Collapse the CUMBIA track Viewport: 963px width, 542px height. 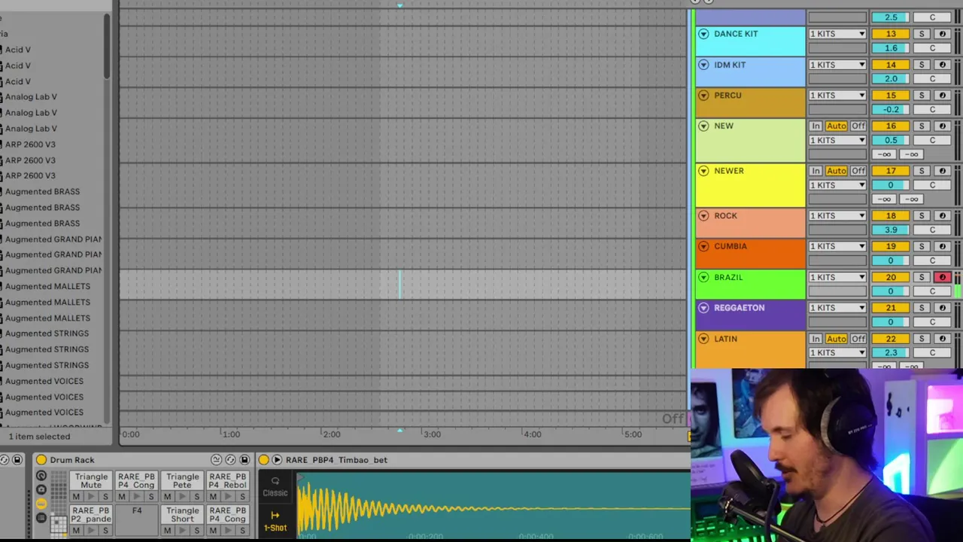click(703, 246)
